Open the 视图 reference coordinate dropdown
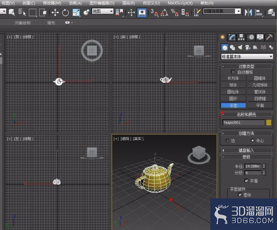The image size is (277, 230). point(102,11)
